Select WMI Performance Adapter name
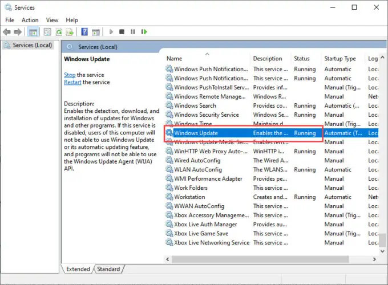 tap(208, 179)
